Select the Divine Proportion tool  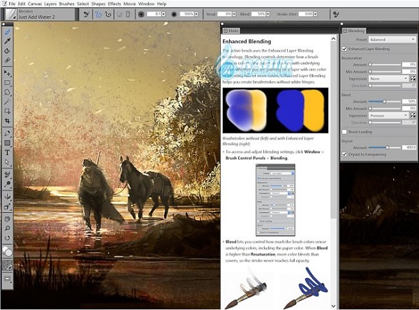tap(7, 207)
